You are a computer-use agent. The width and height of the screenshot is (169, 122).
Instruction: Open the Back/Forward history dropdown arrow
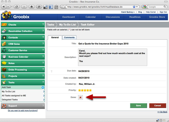click(12, 7)
